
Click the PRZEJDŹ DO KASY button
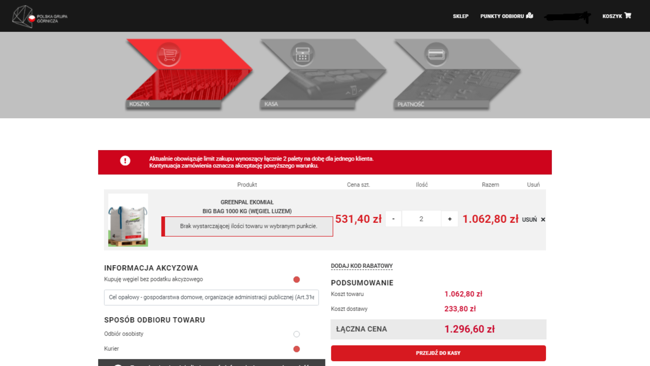tap(439, 352)
